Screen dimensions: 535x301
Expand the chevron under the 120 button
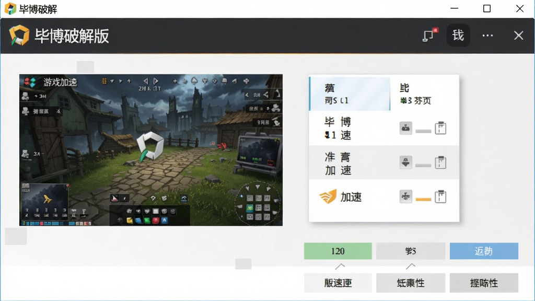click(x=340, y=266)
